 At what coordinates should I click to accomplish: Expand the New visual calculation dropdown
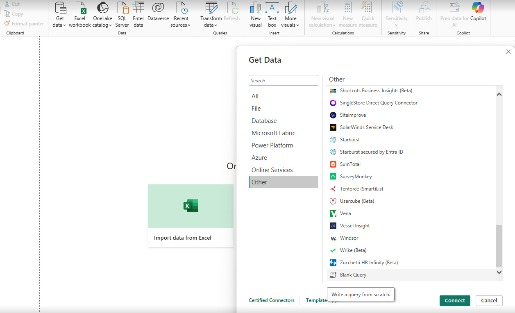334,25
